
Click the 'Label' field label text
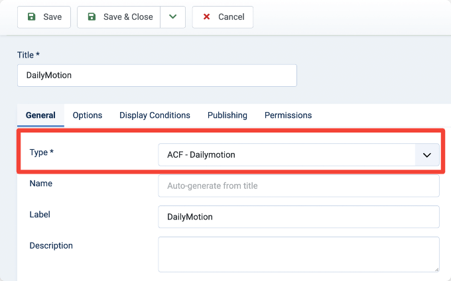pyautogui.click(x=40, y=214)
